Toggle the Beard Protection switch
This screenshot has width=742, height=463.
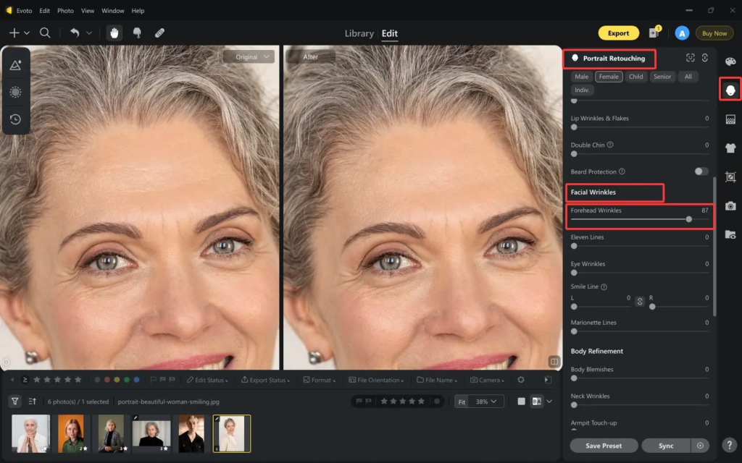tap(701, 171)
